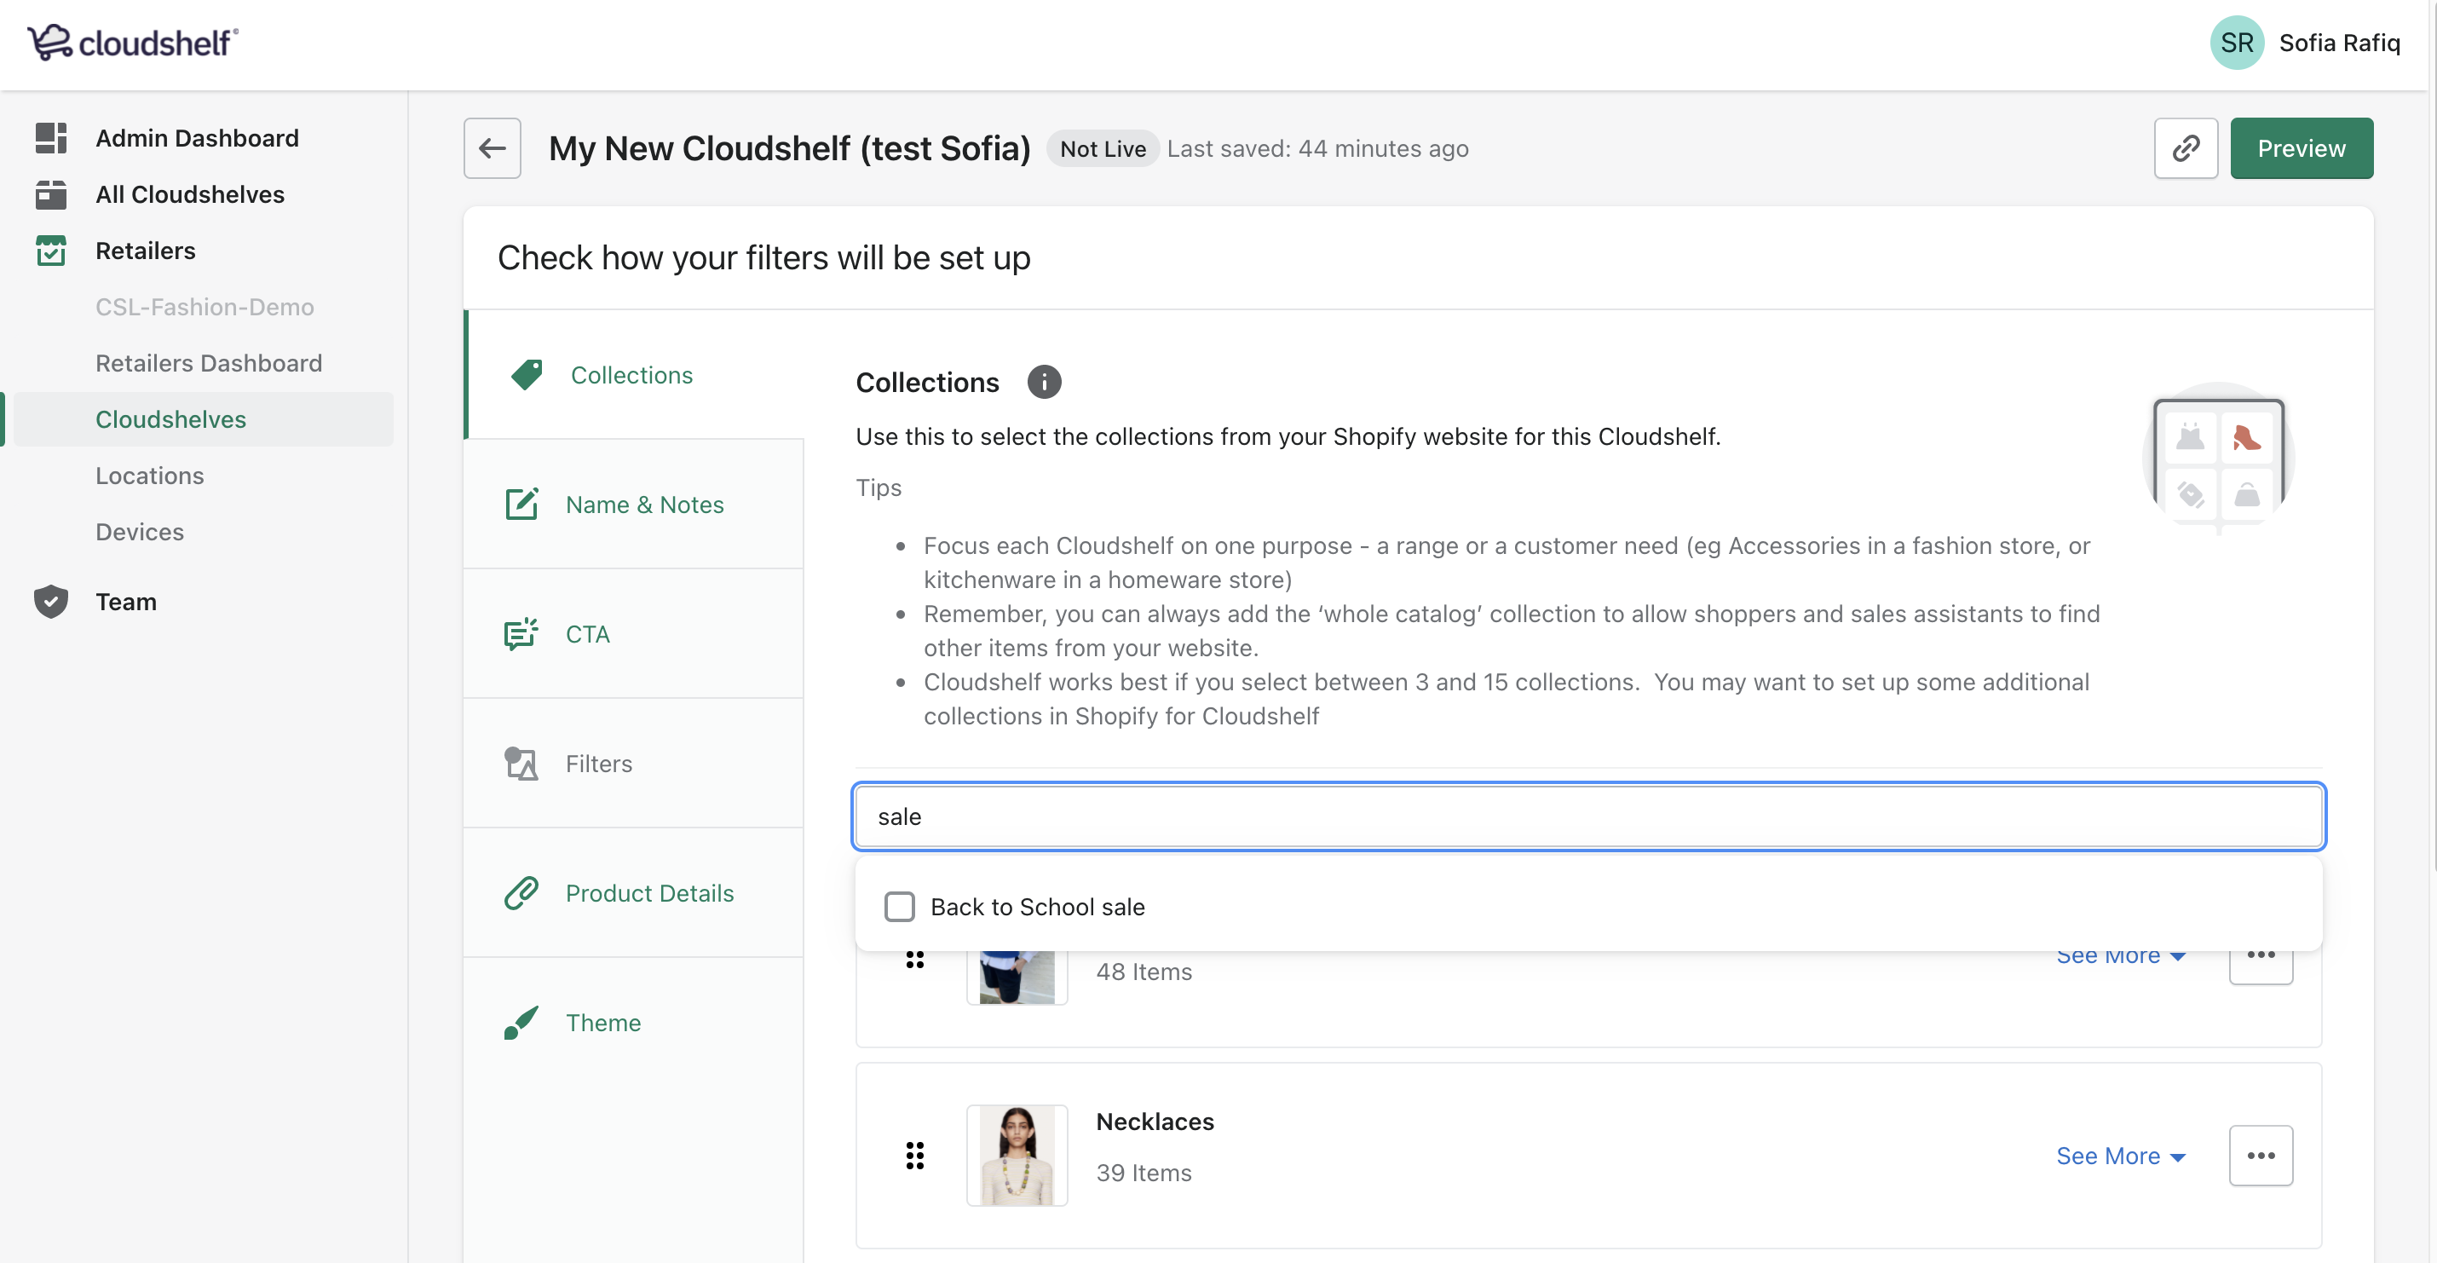Switch to the Filters tab
This screenshot has height=1263, width=2437.
click(x=634, y=764)
